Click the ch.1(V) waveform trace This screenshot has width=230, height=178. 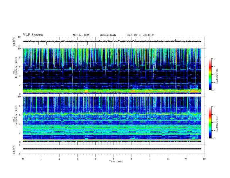112,41
